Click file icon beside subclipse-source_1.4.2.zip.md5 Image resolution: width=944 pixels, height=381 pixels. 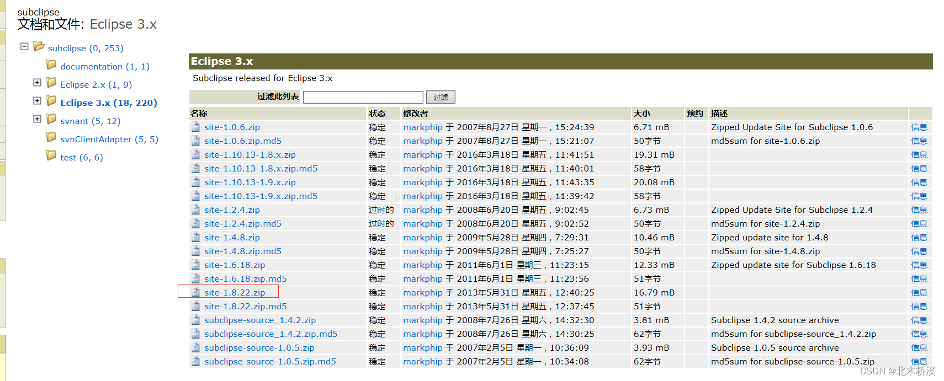point(196,334)
